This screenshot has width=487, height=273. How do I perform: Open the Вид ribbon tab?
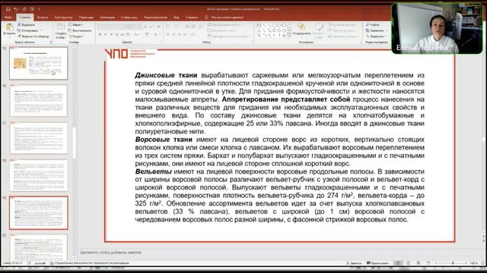coord(177,17)
